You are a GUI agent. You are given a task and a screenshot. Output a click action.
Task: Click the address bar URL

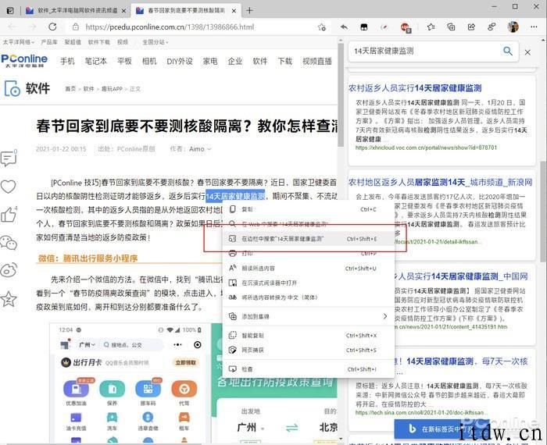[170, 27]
